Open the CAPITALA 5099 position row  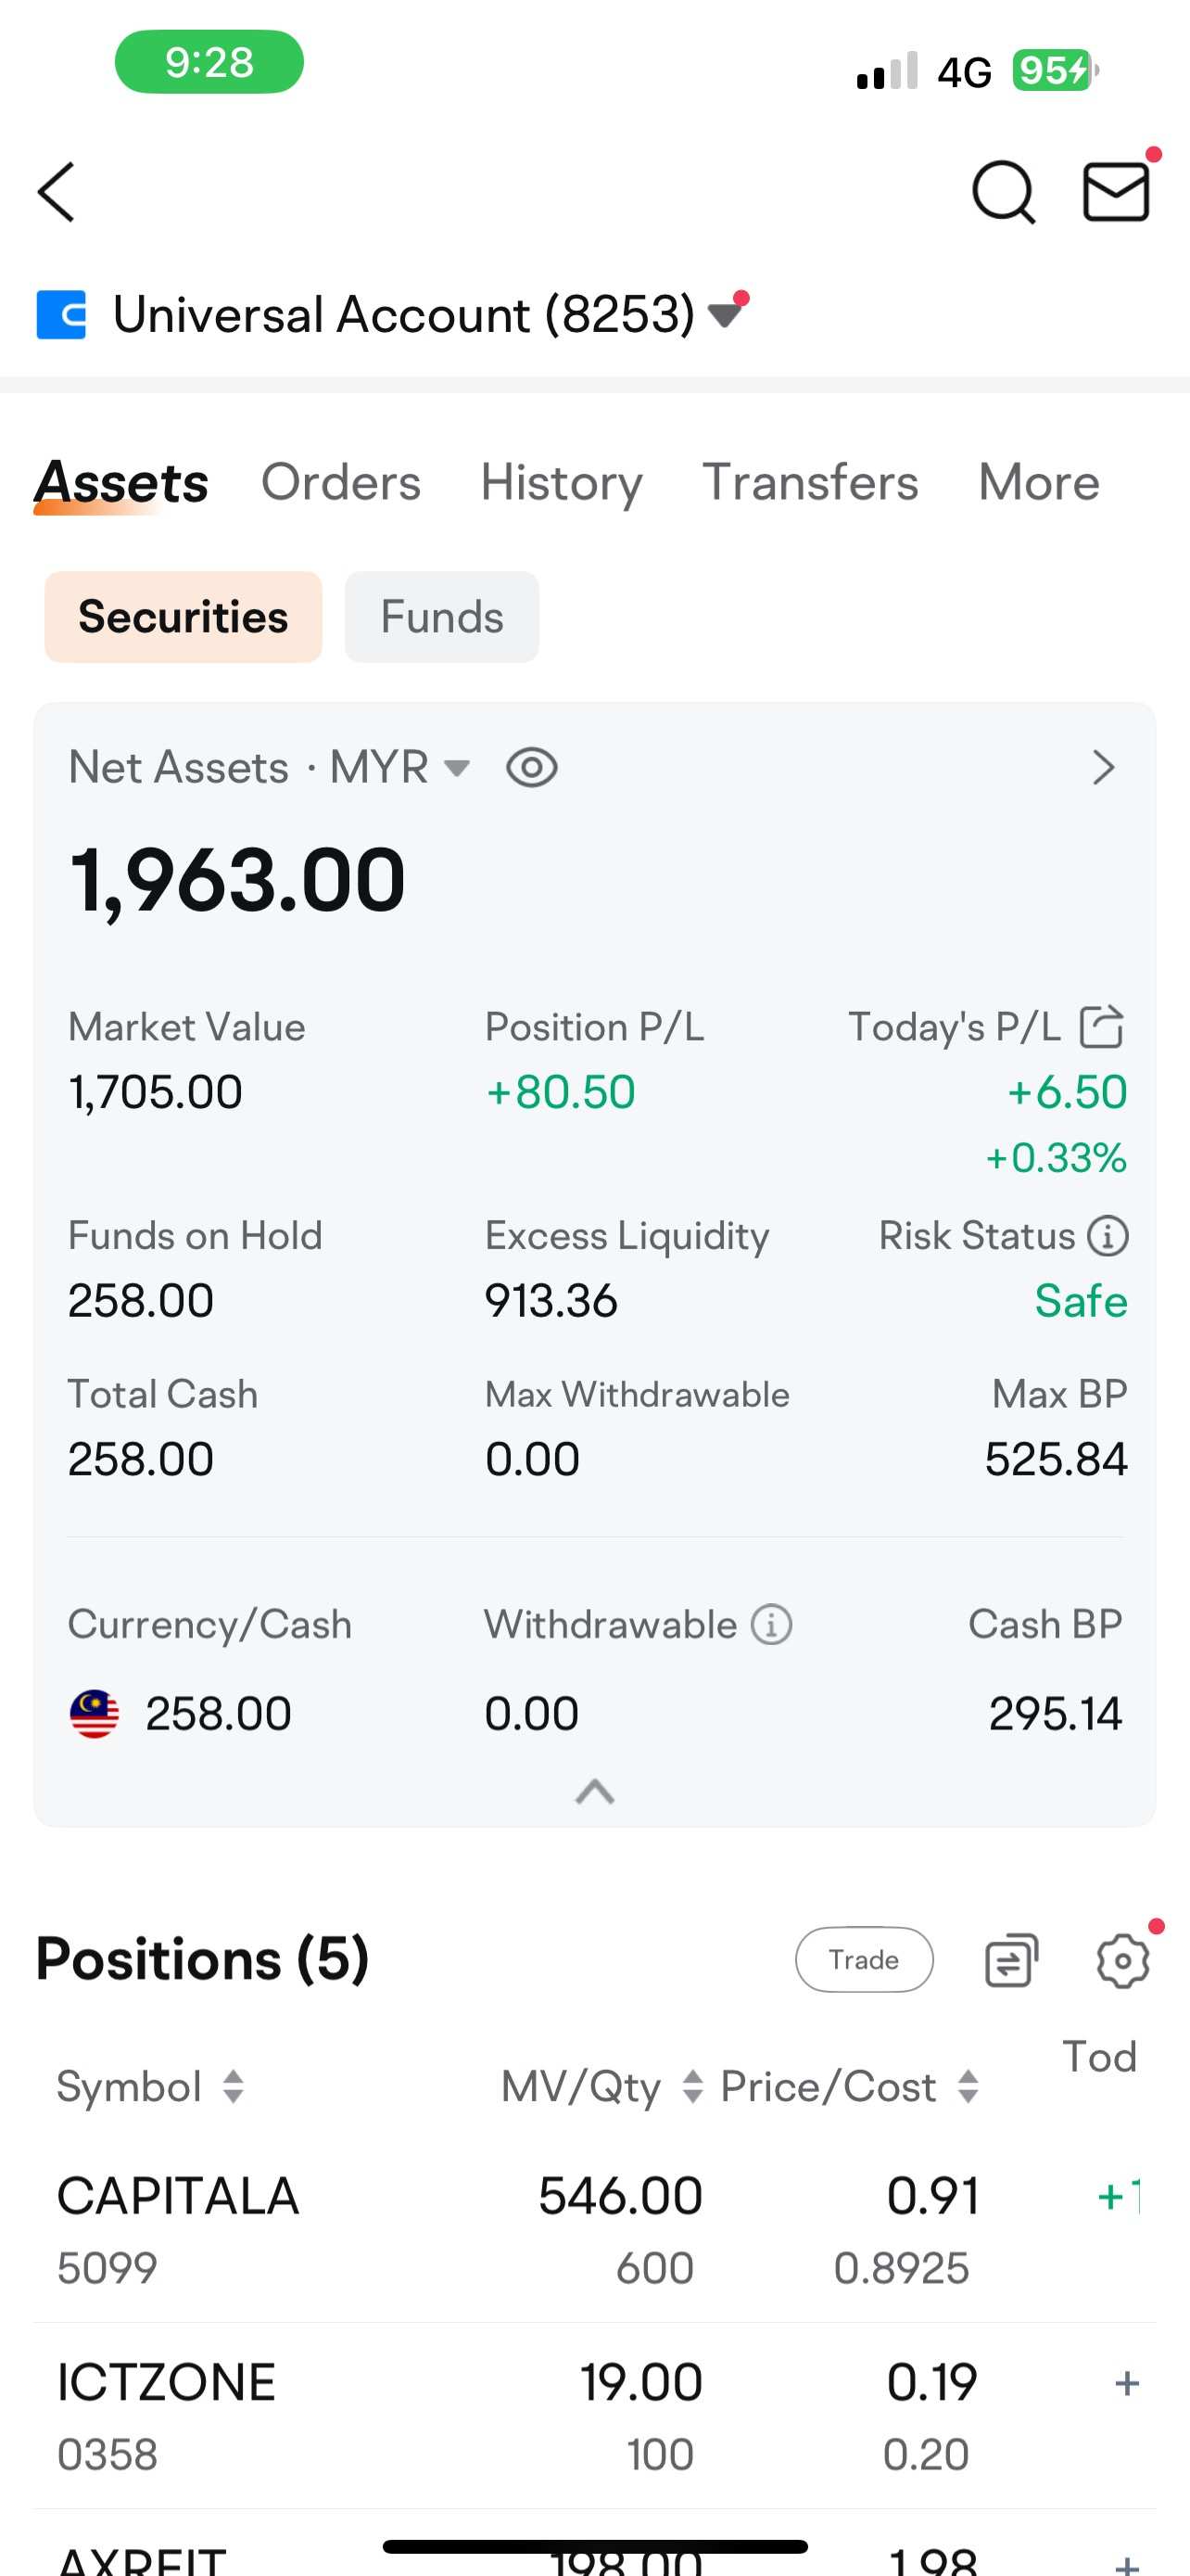(594, 2230)
